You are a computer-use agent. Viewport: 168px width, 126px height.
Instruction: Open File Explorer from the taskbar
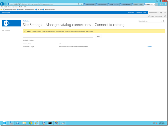24,123
